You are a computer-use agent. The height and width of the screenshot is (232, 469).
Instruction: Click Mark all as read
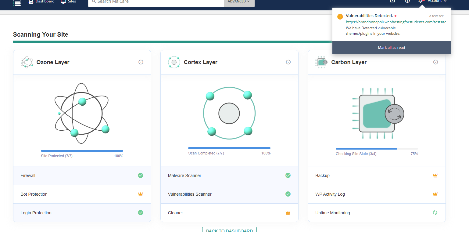pos(392,48)
